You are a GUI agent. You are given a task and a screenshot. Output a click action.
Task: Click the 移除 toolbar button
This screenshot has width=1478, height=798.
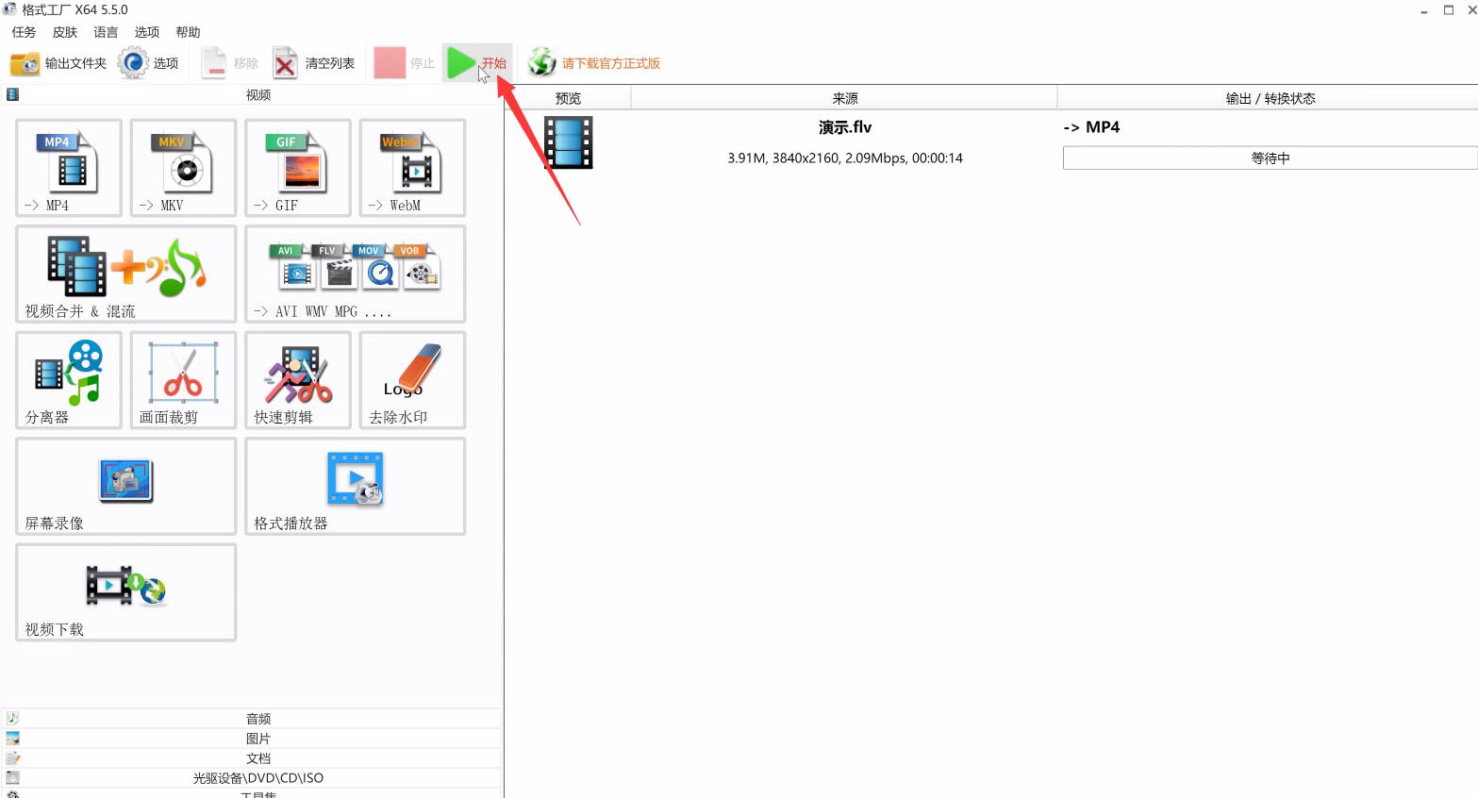[229, 63]
